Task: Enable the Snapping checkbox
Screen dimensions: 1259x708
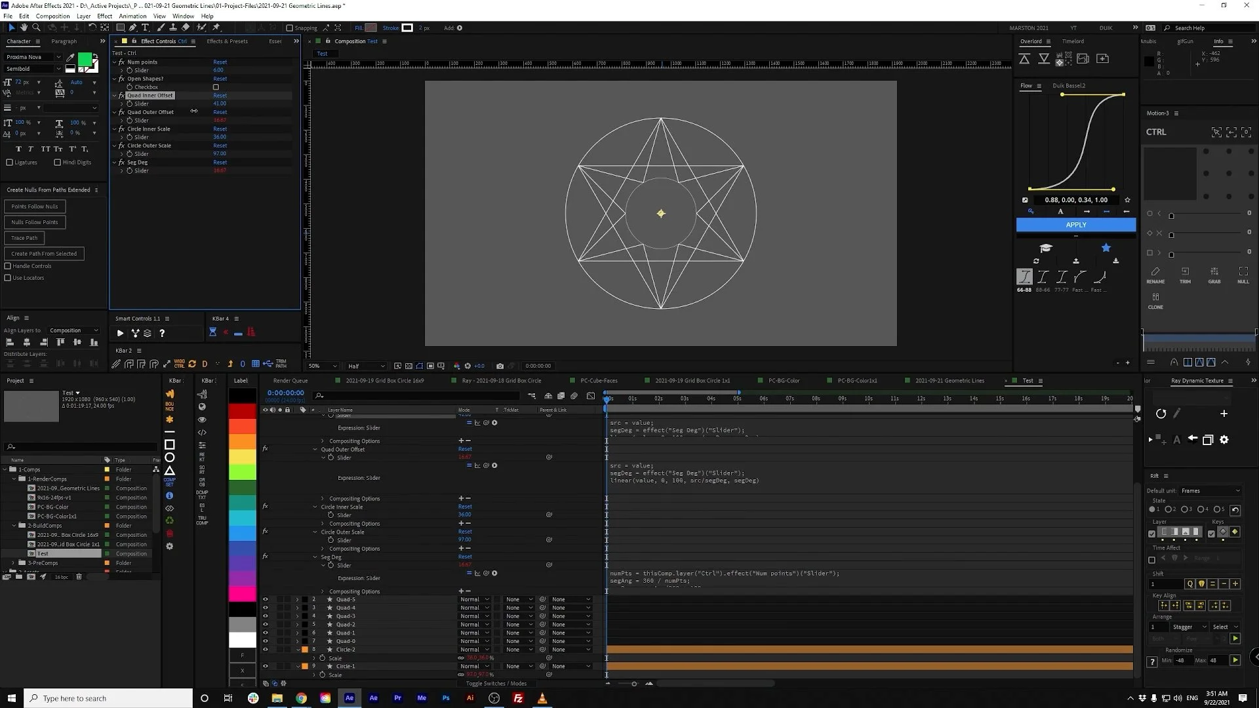Action: 290,28
